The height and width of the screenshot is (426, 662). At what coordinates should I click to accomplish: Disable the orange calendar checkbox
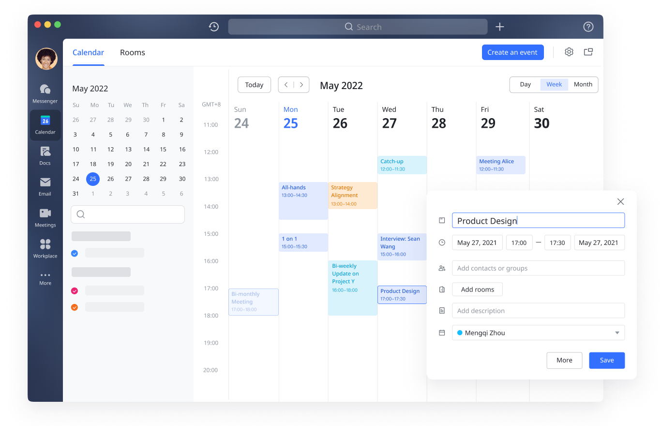[75, 306]
